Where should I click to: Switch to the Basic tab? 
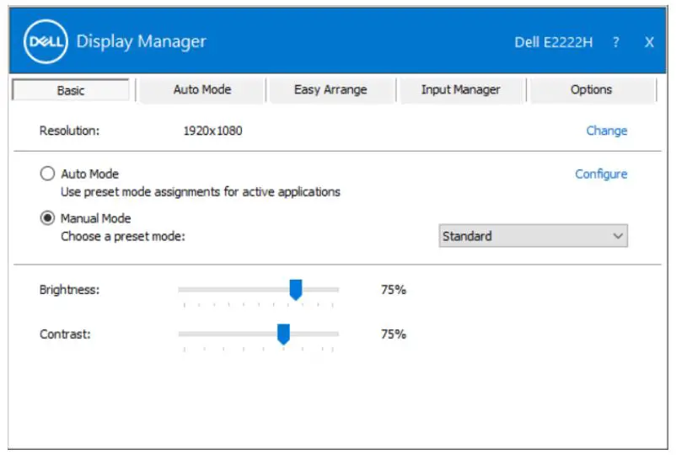71,90
